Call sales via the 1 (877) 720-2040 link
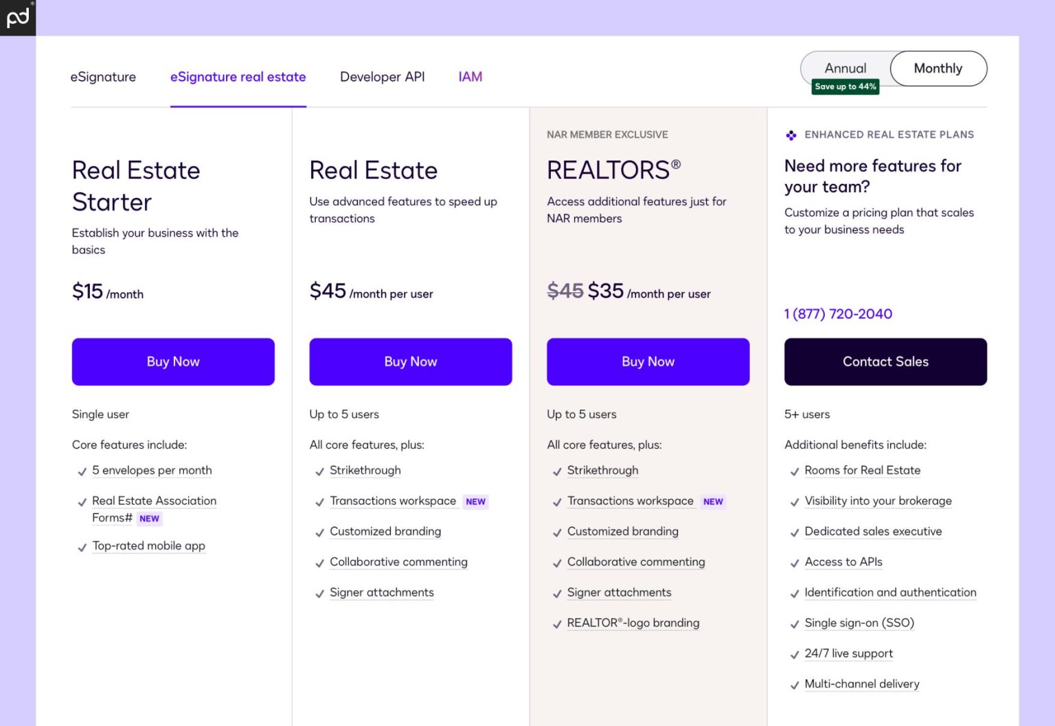Screen dimensions: 1055x726 click(838, 314)
